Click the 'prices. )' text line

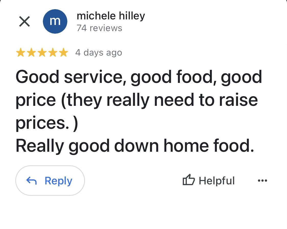[46, 123]
